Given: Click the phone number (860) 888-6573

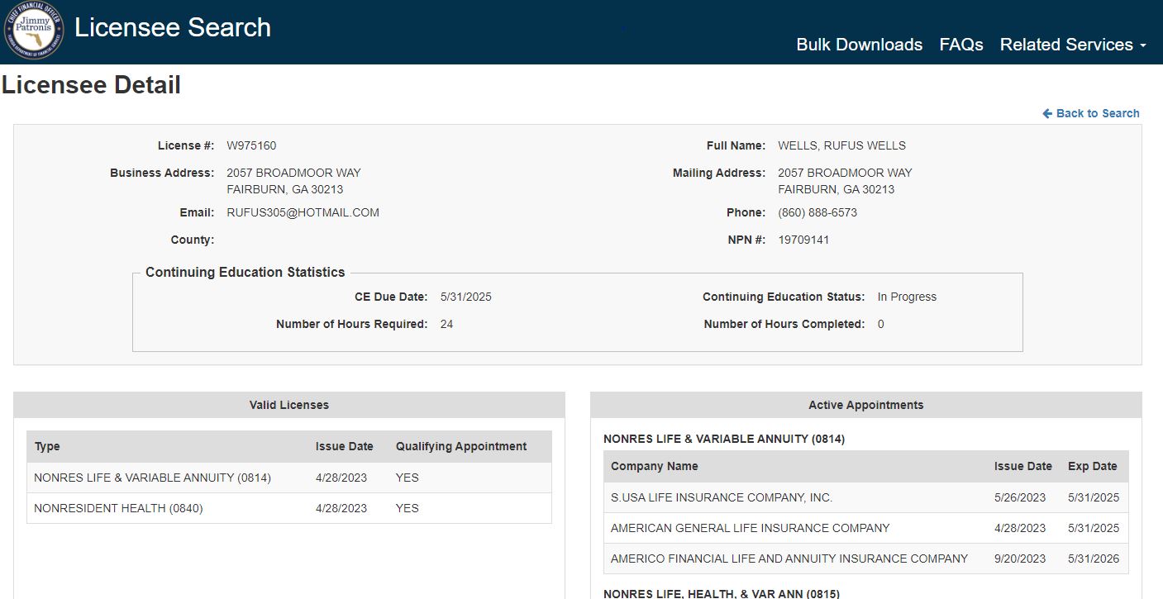Looking at the screenshot, I should 817,212.
